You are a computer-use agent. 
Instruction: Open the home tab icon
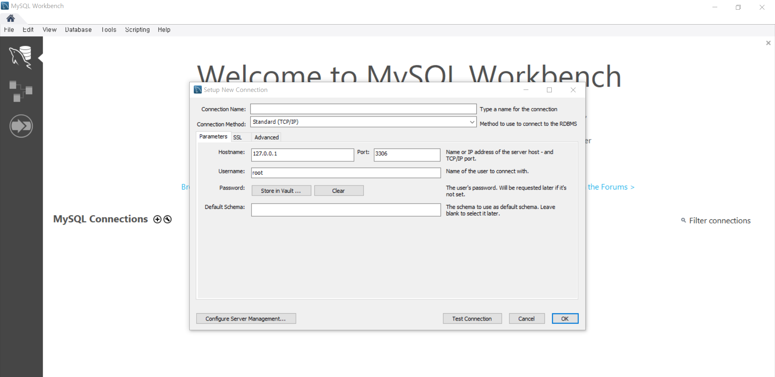(x=10, y=18)
